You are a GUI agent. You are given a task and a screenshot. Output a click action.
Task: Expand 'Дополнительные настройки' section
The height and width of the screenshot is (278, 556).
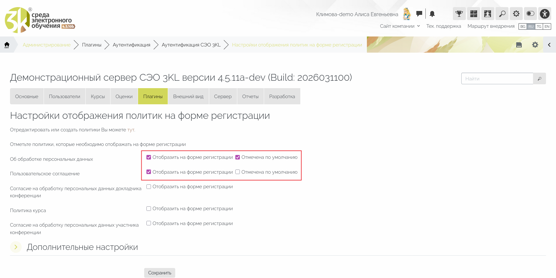16,247
